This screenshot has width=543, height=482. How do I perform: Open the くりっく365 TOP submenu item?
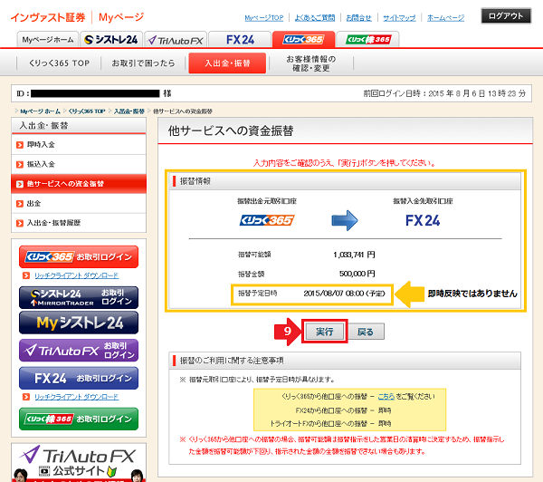[59, 63]
